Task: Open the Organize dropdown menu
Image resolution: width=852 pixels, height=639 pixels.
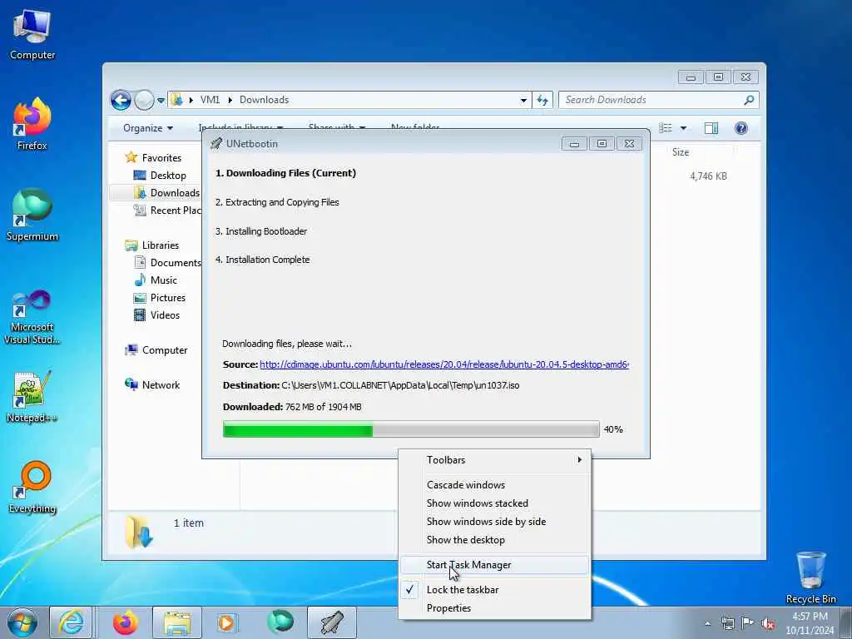Action: point(148,128)
